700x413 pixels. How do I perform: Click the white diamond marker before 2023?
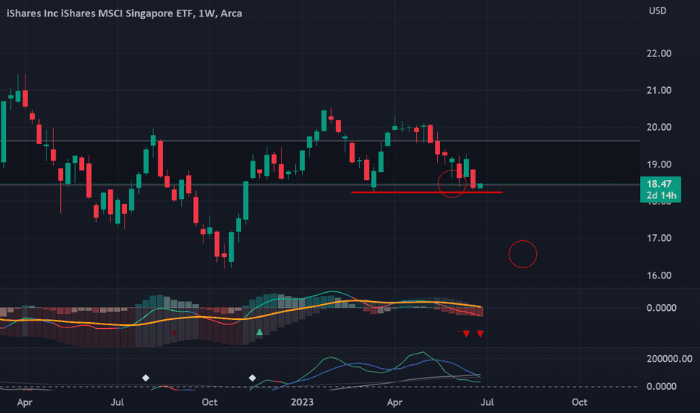(x=252, y=378)
